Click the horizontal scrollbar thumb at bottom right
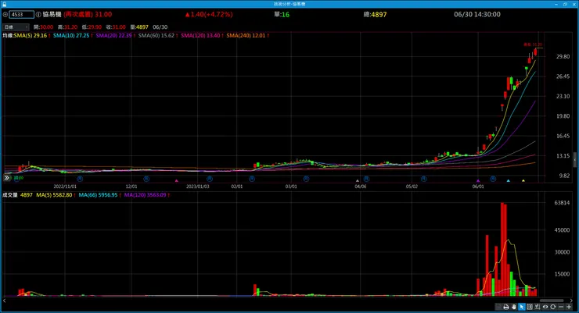The width and height of the screenshot is (579, 313). tap(552, 301)
